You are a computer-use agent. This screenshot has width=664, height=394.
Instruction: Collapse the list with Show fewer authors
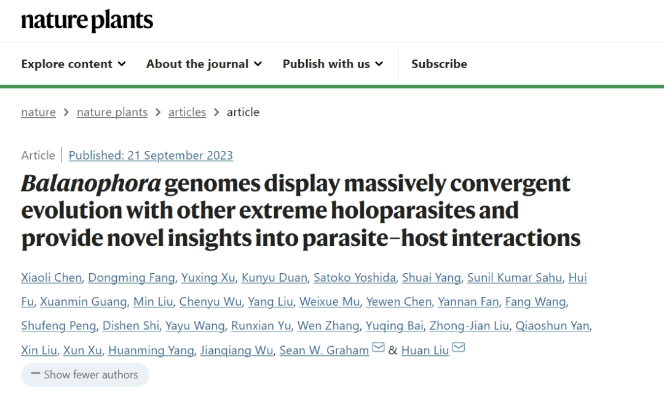85,374
